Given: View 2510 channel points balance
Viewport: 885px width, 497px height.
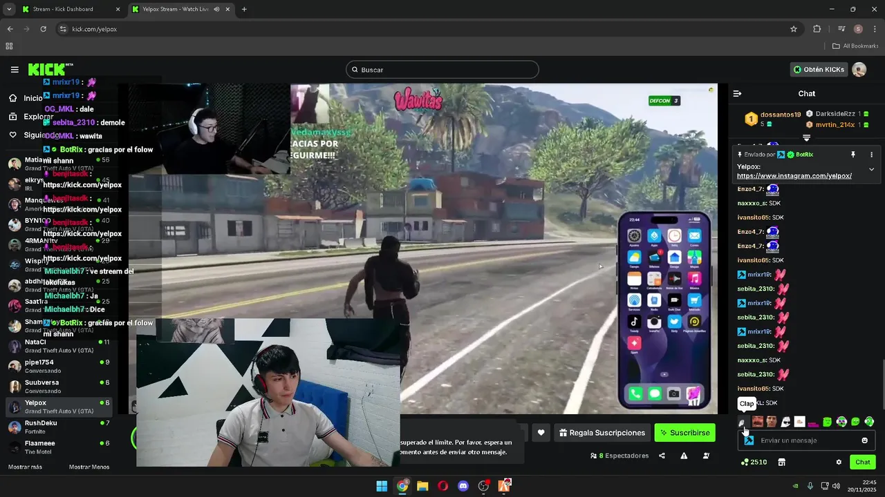Looking at the screenshot, I should point(754,462).
